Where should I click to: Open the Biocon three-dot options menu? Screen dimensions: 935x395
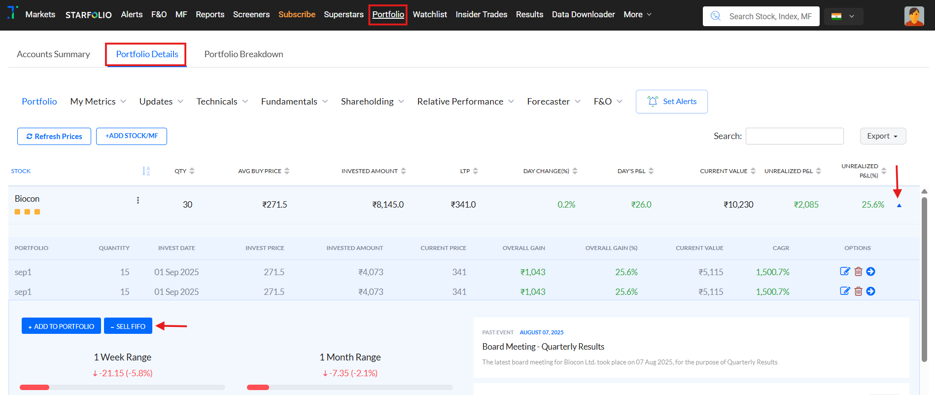pos(138,200)
